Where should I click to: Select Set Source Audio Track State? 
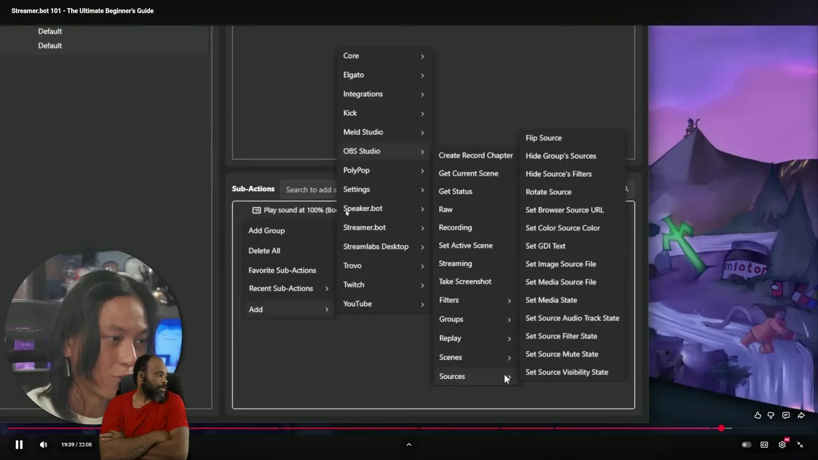pos(572,318)
